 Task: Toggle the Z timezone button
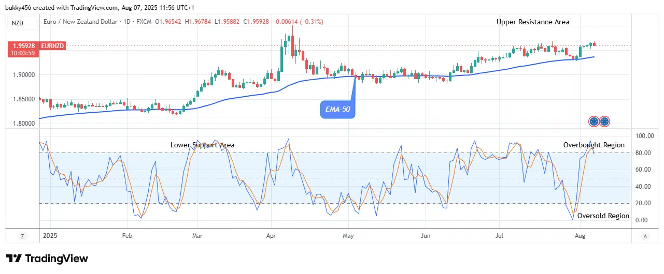tap(22, 236)
